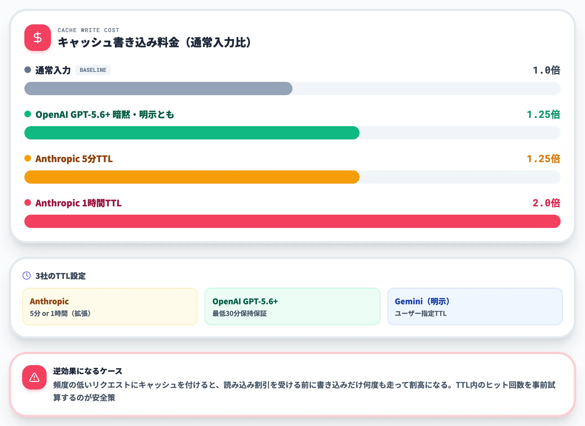585x426 pixels.
Task: Click the heading キャッシュ書き込み料金（通常入力比）
Action: (155, 43)
